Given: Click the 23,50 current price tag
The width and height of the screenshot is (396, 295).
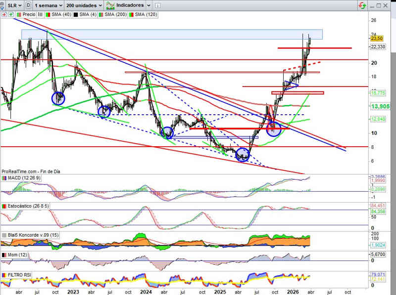Looking at the screenshot, I should pyautogui.click(x=376, y=38).
